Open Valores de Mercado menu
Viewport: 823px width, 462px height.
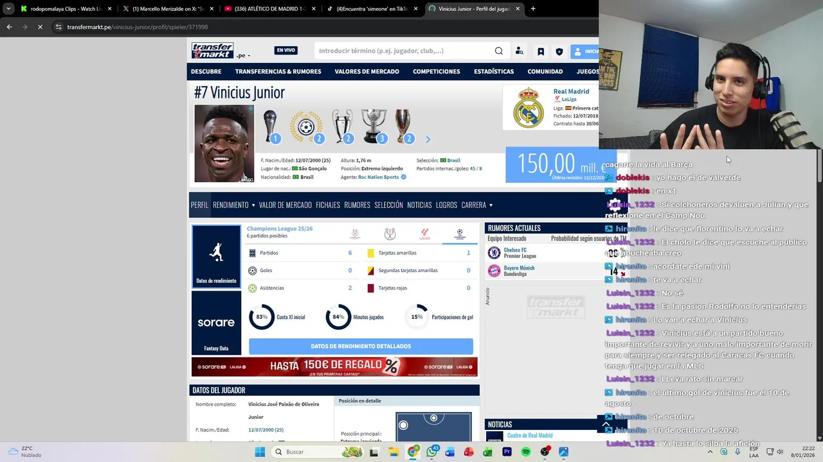pos(366,71)
